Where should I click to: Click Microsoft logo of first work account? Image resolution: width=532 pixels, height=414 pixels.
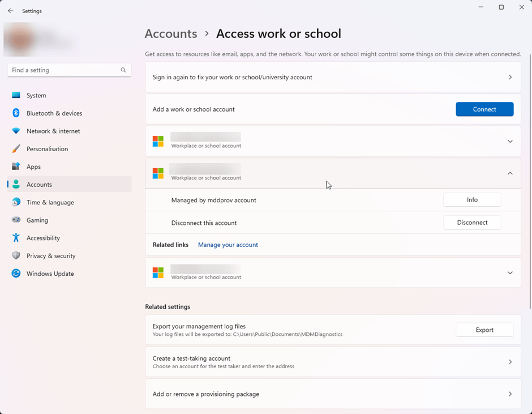coord(158,141)
